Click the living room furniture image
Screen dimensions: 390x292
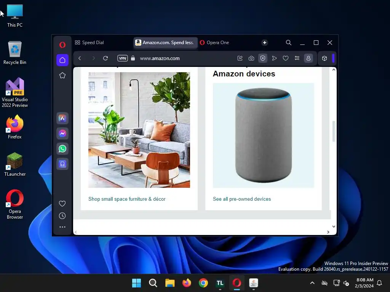coord(139,130)
